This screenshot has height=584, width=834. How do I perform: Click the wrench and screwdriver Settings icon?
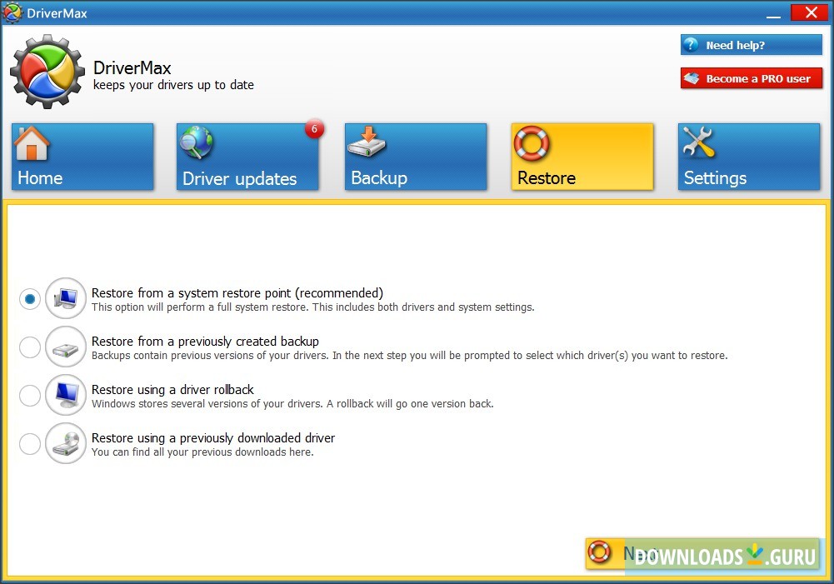tap(698, 142)
